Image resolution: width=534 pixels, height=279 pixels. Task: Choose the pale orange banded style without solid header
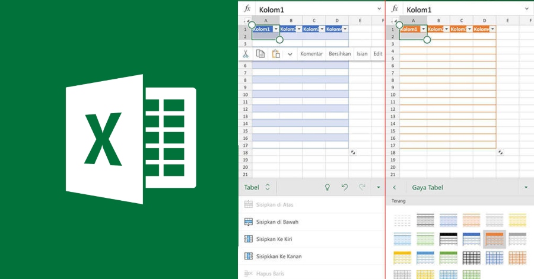tap(471, 220)
